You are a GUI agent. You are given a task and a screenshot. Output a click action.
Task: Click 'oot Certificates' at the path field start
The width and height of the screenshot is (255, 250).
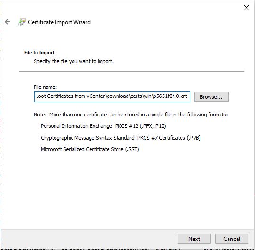pos(55,96)
